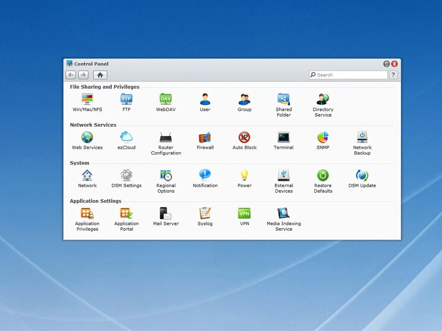
Task: Select the 'File Sharing and Privileges' heading
Action: (104, 87)
